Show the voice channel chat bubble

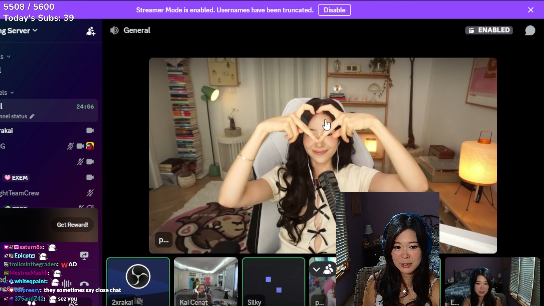[530, 31]
